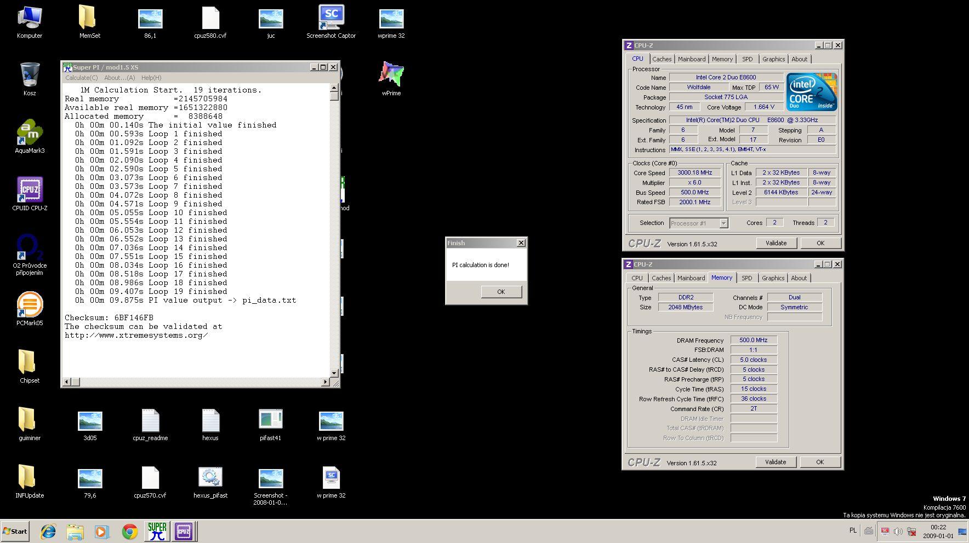Click the Core Speed value 3000.18 MHz
Screen dimensions: 969x543
point(695,172)
